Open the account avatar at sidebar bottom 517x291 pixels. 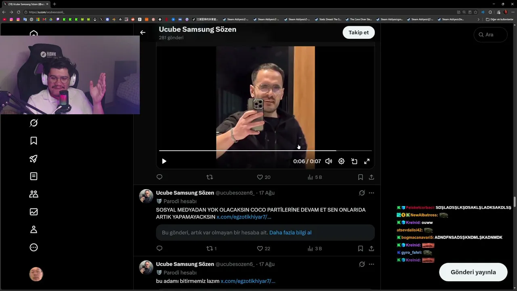pos(36,274)
